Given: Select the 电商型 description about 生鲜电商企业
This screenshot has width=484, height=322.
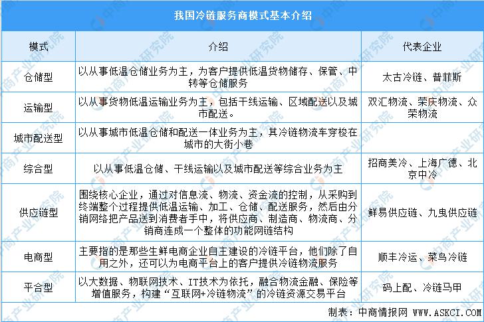Looking at the screenshot, I should click(218, 257).
